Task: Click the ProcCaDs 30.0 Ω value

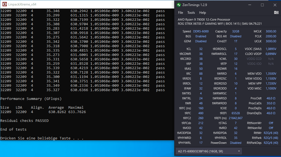Action: coord(271,103)
